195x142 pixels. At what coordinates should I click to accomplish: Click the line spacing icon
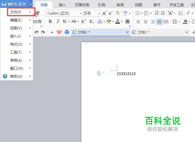175,22
